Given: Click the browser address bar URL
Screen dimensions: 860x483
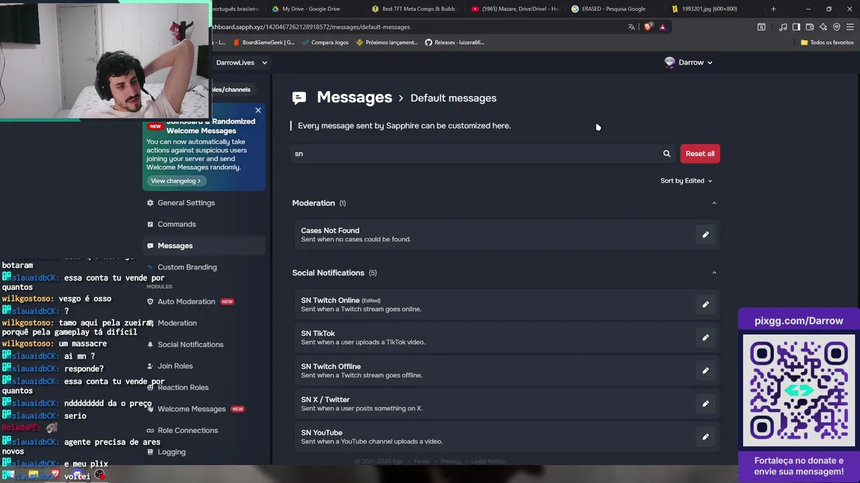Looking at the screenshot, I should point(310,27).
